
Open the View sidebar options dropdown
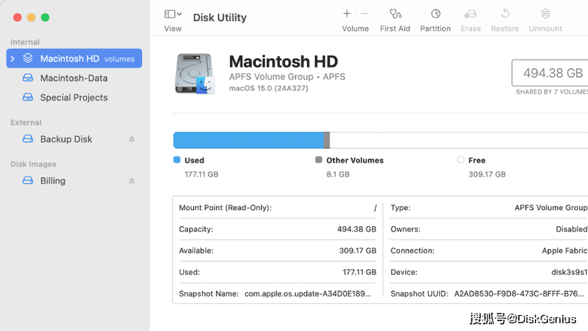coord(173,14)
